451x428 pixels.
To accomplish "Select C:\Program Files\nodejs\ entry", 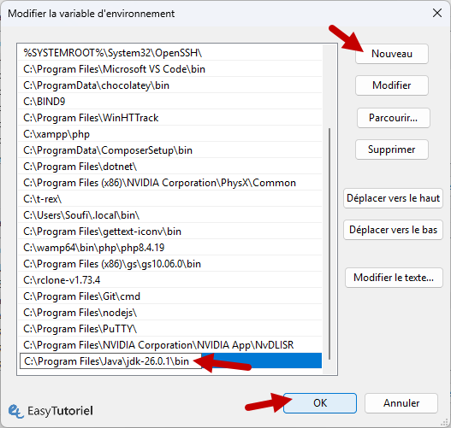I will [170, 313].
